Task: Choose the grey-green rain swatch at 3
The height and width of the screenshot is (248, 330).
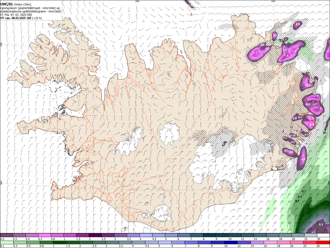Action: point(112,242)
